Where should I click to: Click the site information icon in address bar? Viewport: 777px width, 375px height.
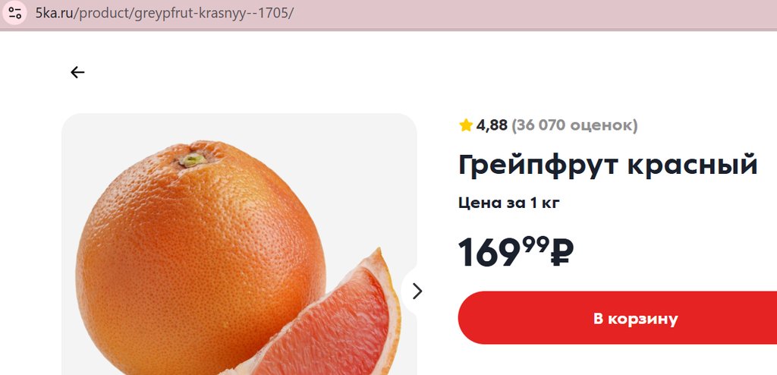coord(16,13)
